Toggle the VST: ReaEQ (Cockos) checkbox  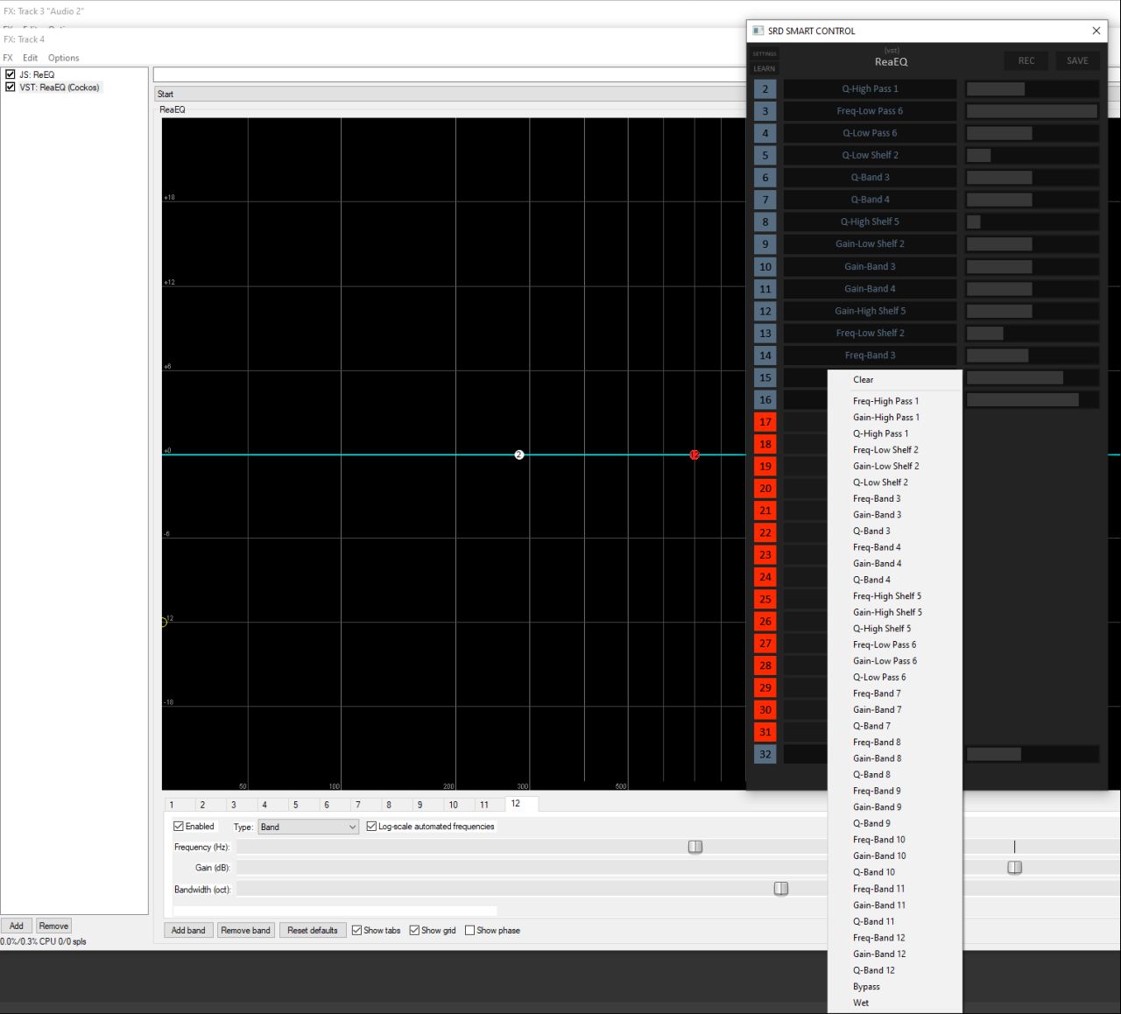click(x=11, y=87)
